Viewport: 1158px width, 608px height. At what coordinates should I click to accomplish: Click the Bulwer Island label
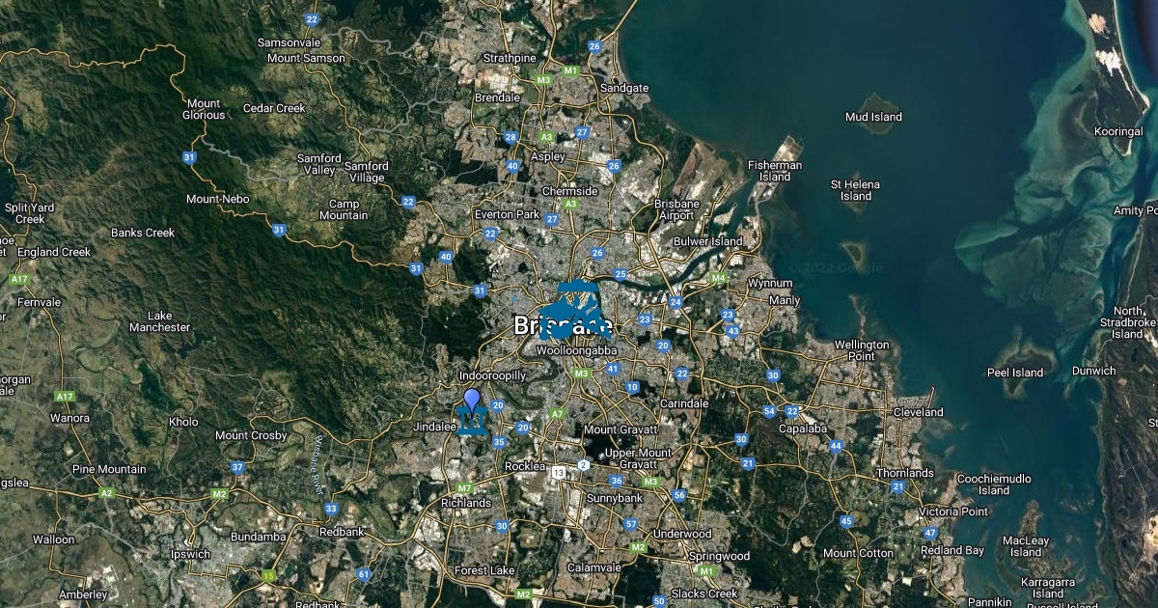(708, 241)
